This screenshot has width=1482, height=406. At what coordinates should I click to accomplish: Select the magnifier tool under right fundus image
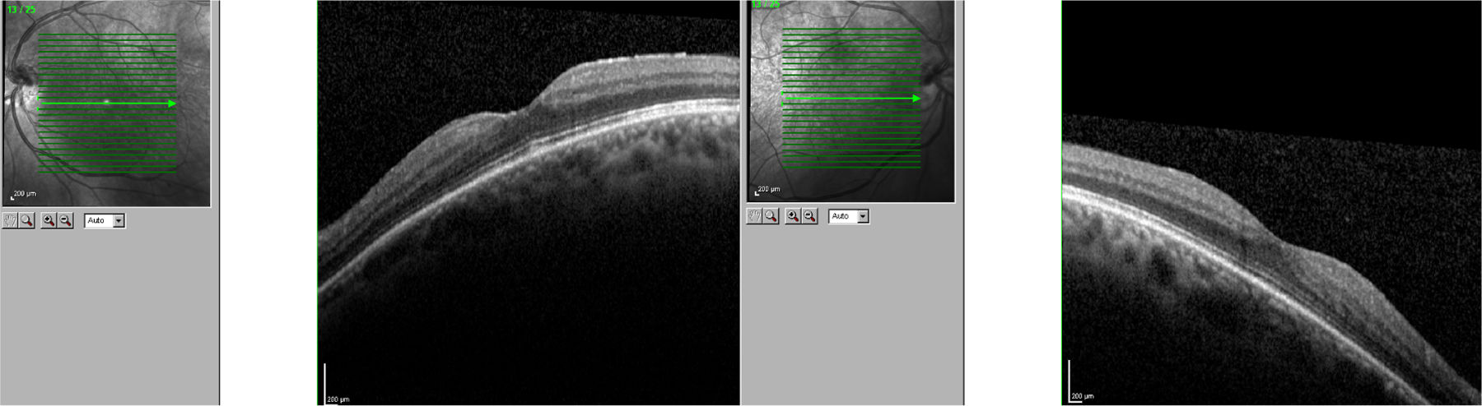tap(771, 216)
